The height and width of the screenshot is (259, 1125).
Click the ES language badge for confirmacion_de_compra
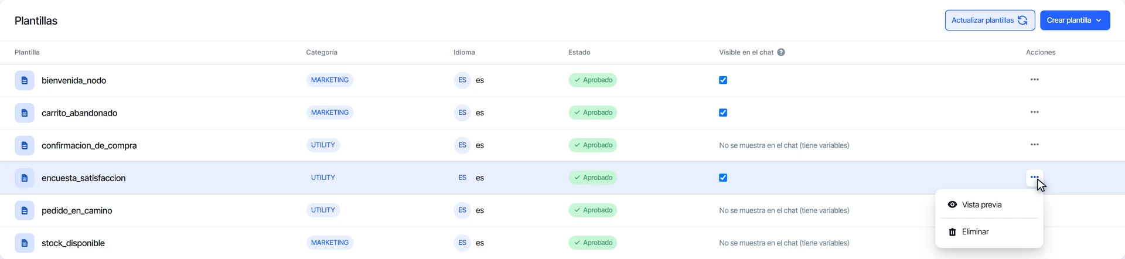tap(462, 145)
